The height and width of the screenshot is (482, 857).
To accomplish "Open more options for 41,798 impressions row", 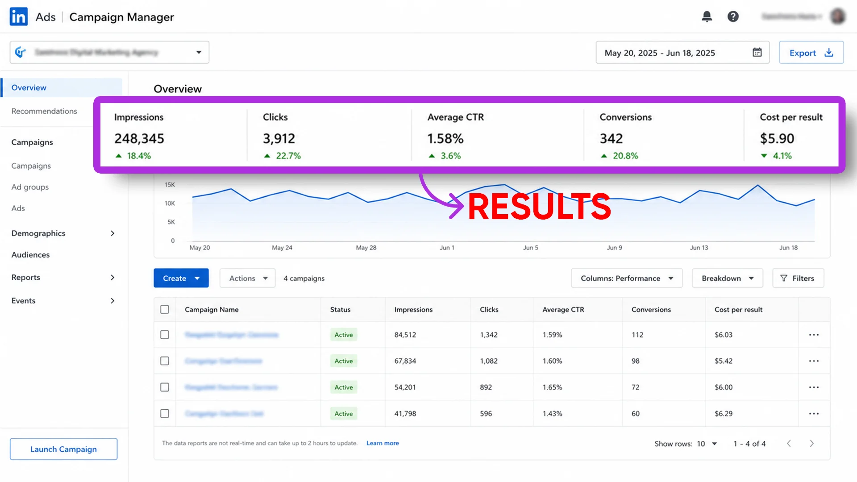I will pyautogui.click(x=814, y=414).
